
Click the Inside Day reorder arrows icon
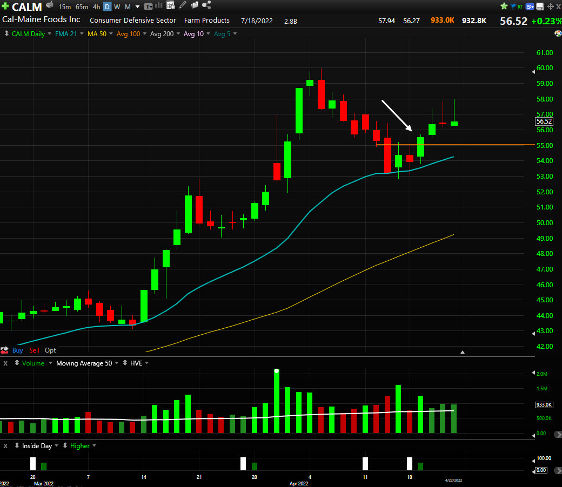click(17, 445)
